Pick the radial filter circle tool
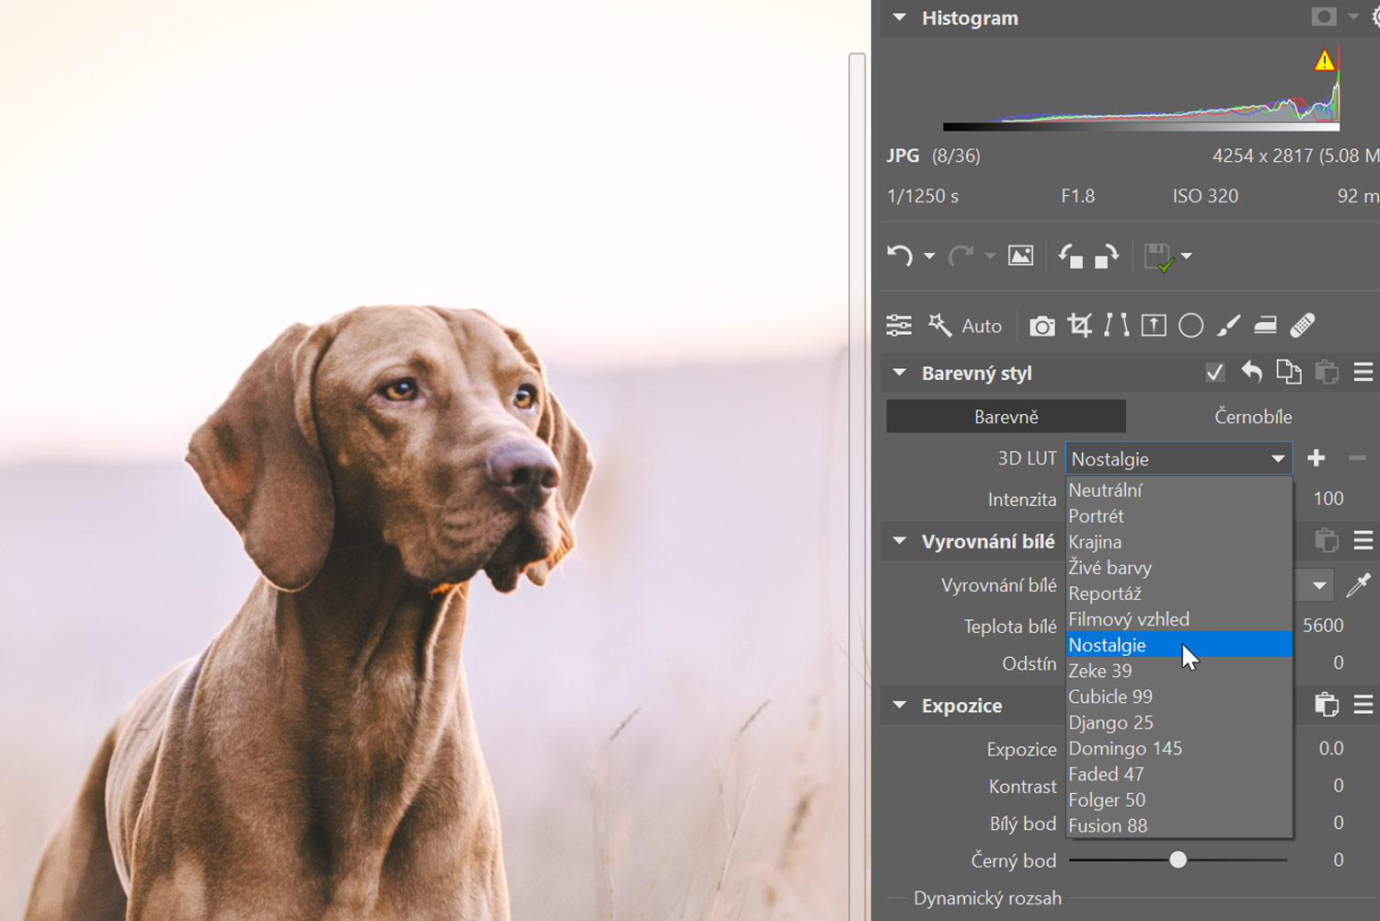The width and height of the screenshot is (1380, 921). [x=1190, y=326]
